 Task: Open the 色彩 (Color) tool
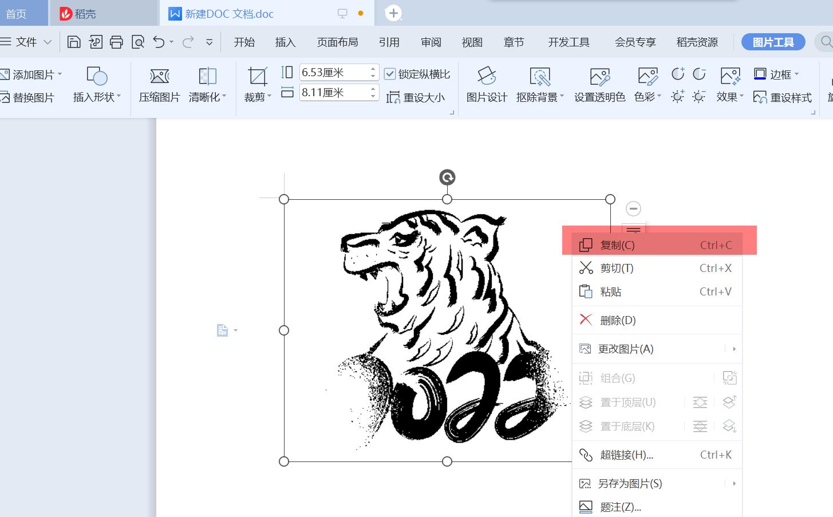pos(646,85)
